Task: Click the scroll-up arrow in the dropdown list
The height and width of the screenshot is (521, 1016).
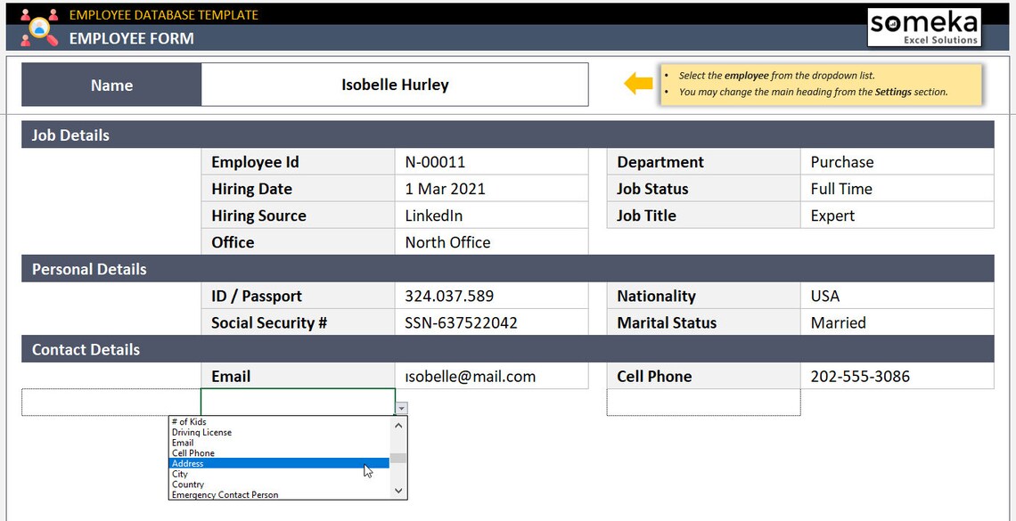Action: pyautogui.click(x=399, y=425)
